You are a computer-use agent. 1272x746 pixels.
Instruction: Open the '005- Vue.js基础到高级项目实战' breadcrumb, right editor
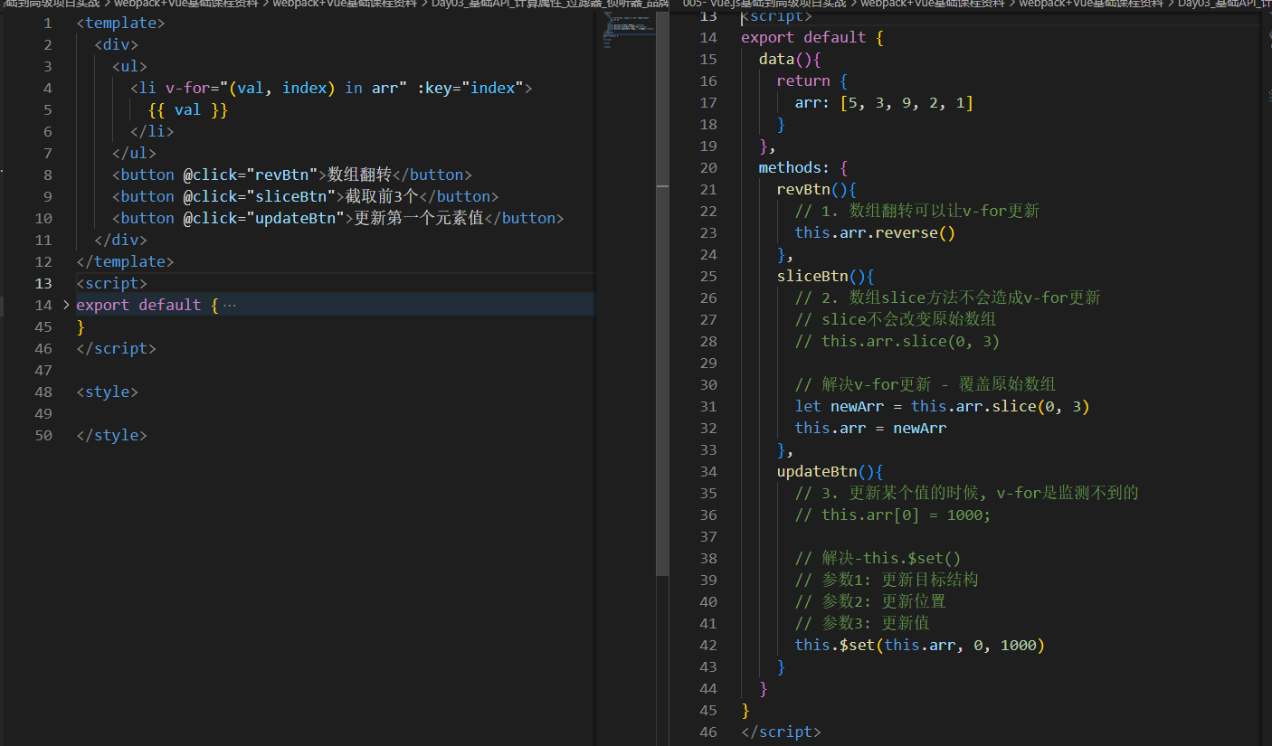[x=764, y=4]
